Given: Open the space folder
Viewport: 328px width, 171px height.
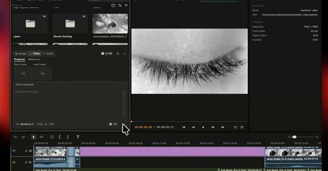Looking at the screenshot, I should coord(30,24).
